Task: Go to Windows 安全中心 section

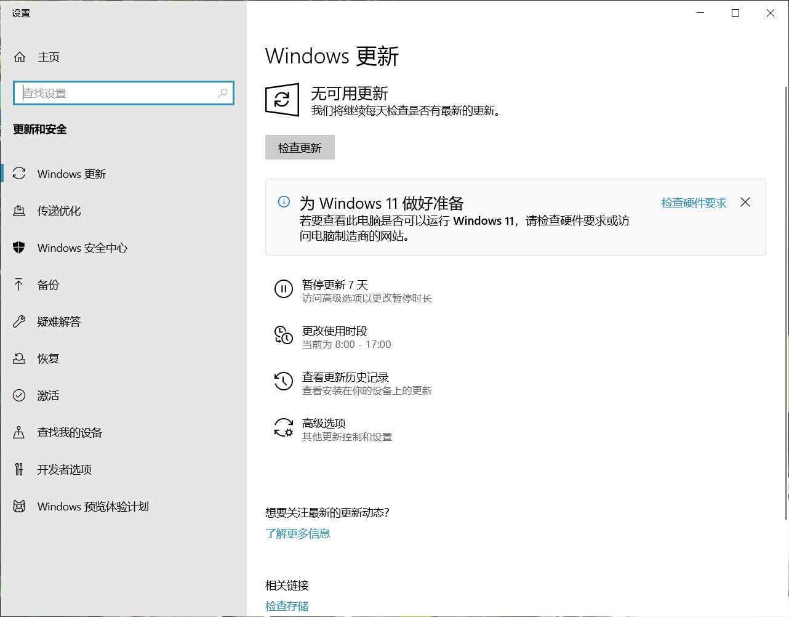Action: point(123,248)
